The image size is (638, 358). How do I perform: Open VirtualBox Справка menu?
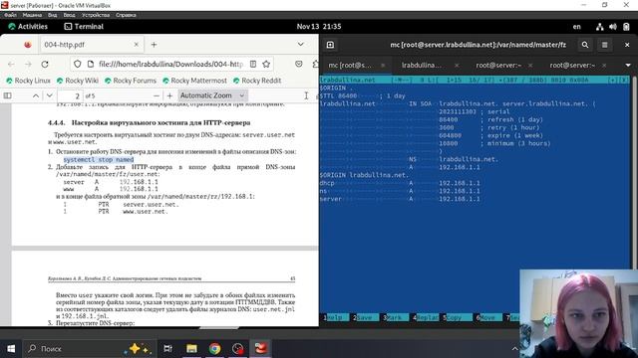click(x=126, y=15)
